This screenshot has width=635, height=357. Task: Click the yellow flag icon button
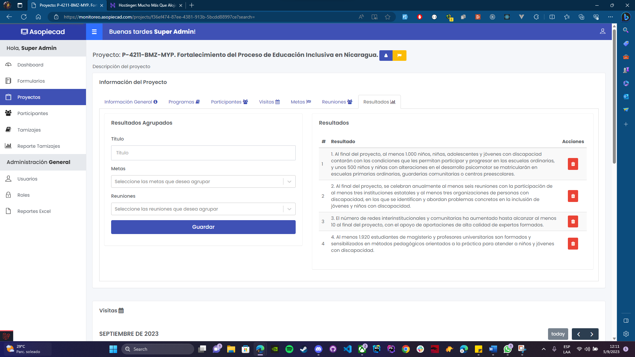point(399,55)
